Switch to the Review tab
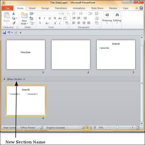The image size is (145, 145). coord(113,8)
